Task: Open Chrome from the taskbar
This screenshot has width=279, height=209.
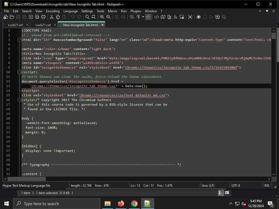Action: [x=134, y=204]
